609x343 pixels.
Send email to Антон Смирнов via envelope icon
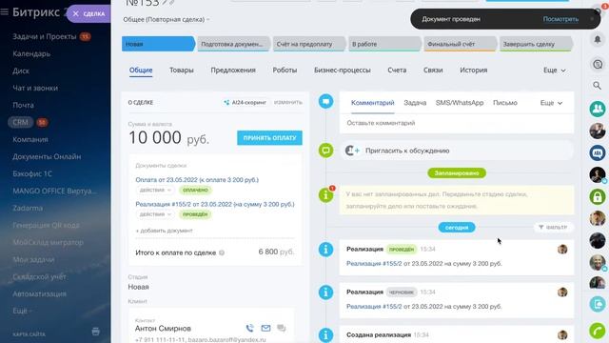(265, 328)
